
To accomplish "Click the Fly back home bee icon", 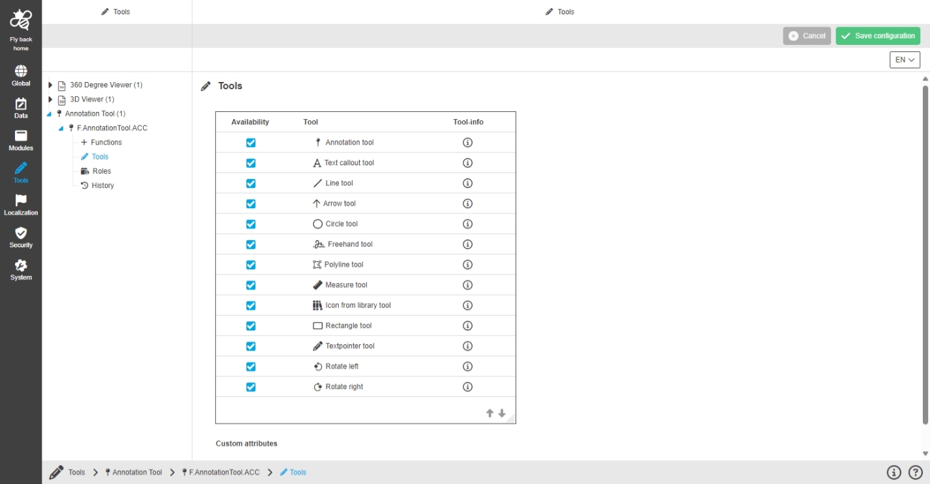I will pos(21,21).
